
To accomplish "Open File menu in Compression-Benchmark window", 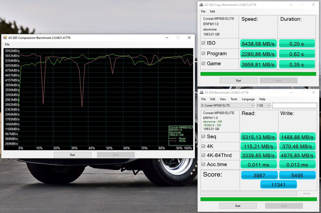I will click(x=7, y=44).
